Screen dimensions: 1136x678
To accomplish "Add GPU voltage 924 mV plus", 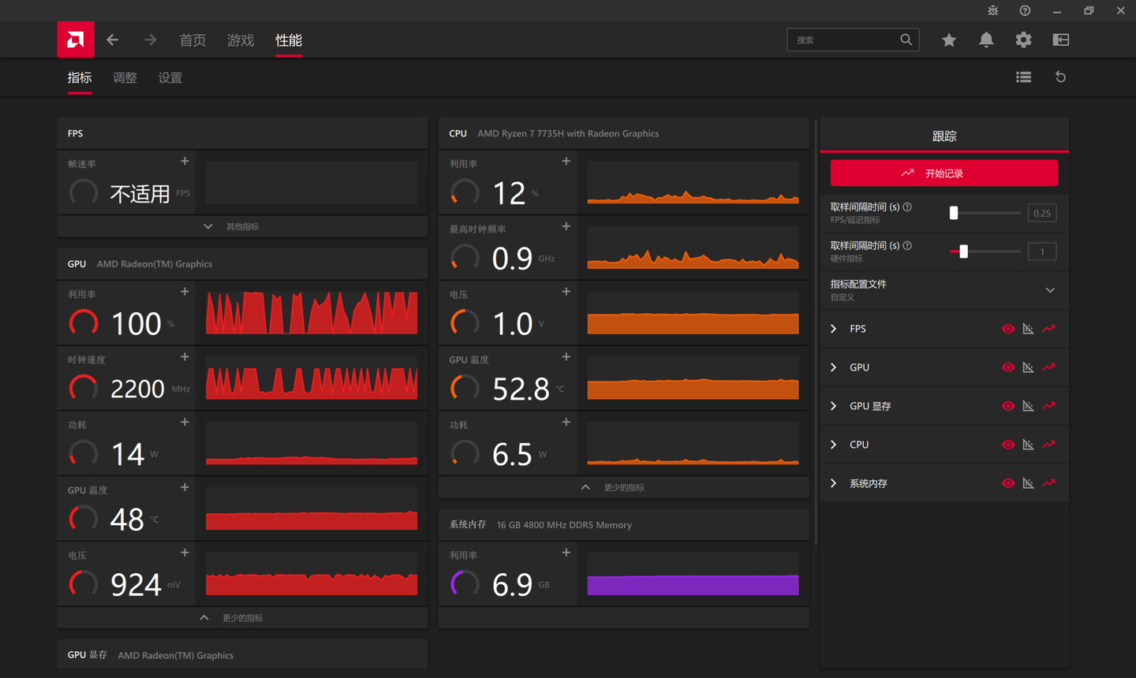I will coord(185,553).
